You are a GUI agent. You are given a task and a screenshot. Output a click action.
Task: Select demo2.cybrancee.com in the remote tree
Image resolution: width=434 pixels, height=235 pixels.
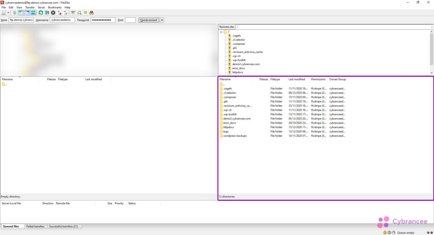(x=246, y=64)
